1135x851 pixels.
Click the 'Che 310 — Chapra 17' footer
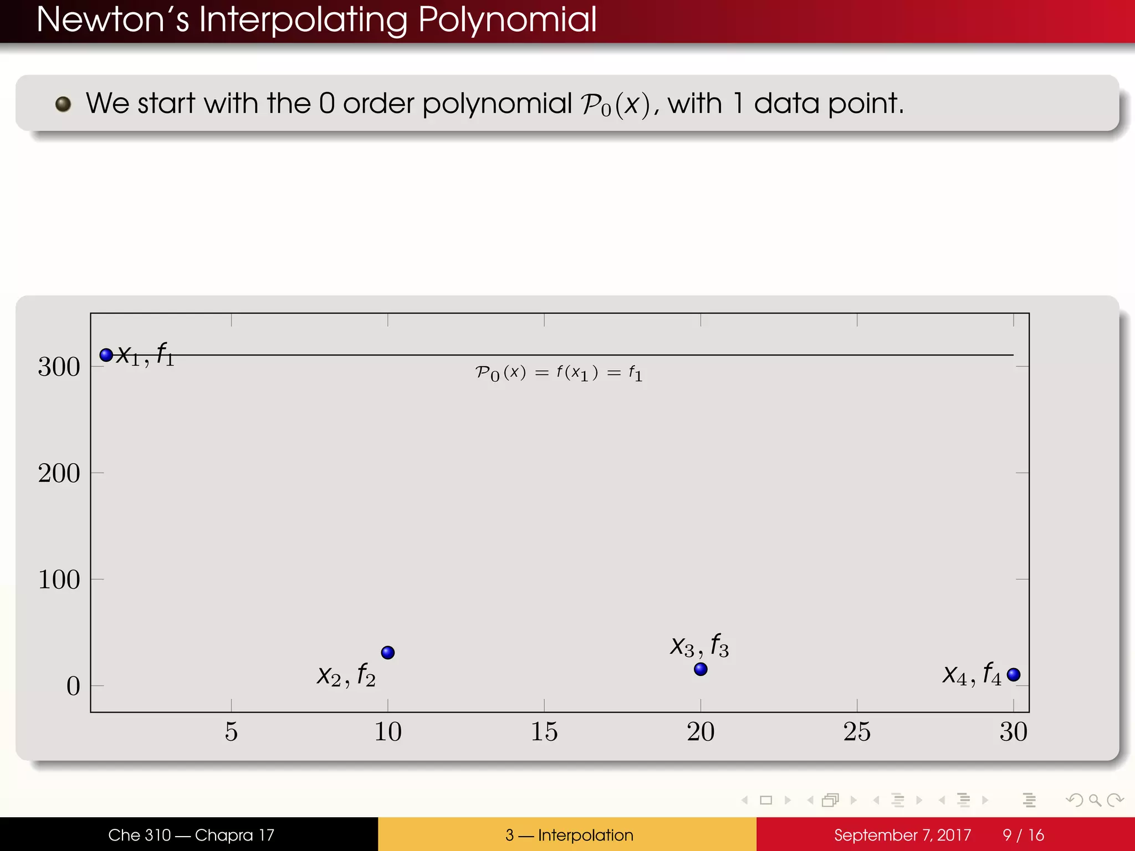(x=191, y=835)
